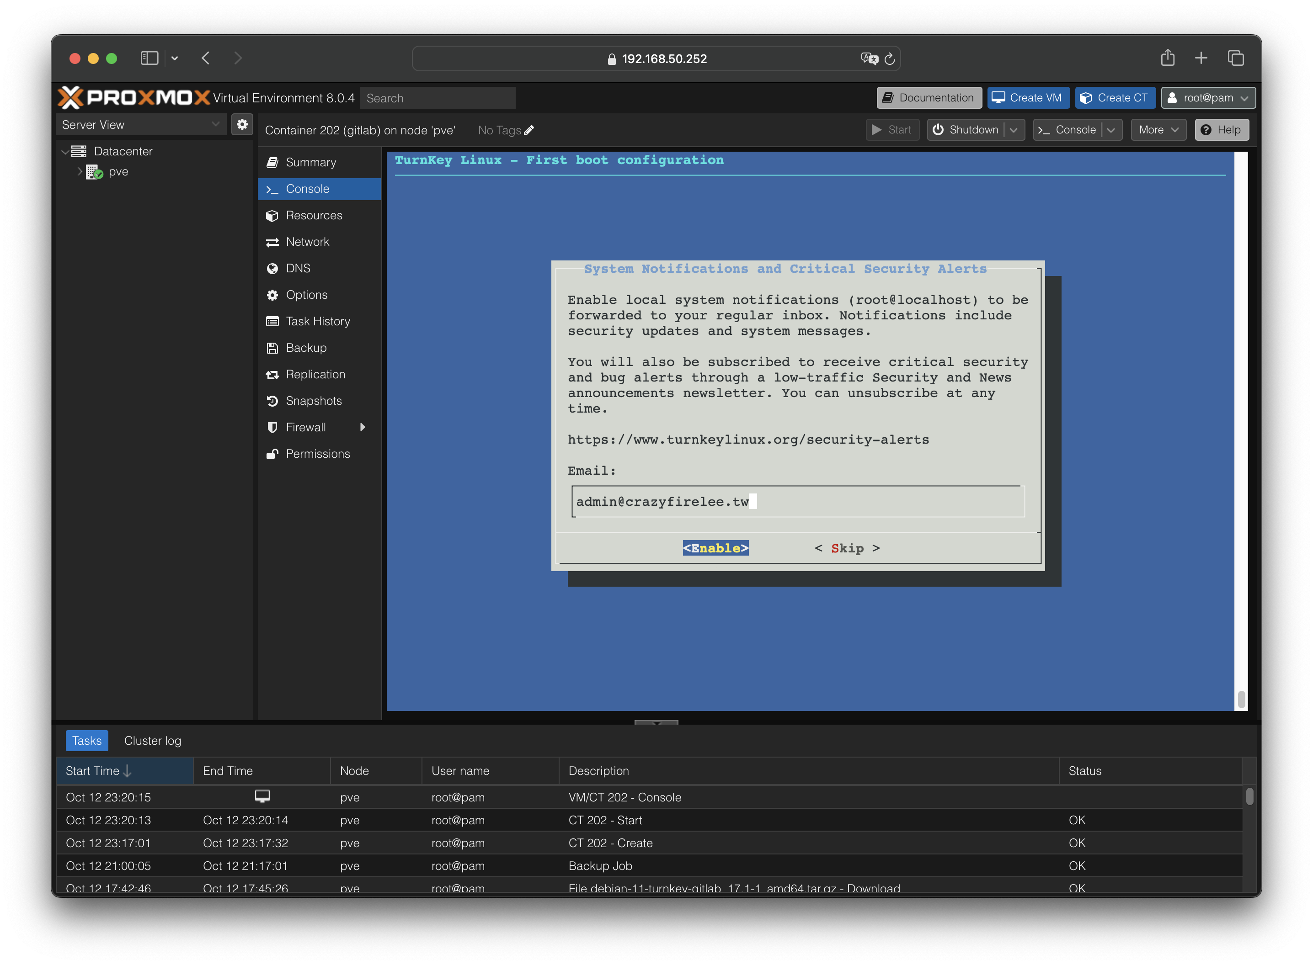
Task: Switch to the Cluster log tab
Action: coord(153,741)
